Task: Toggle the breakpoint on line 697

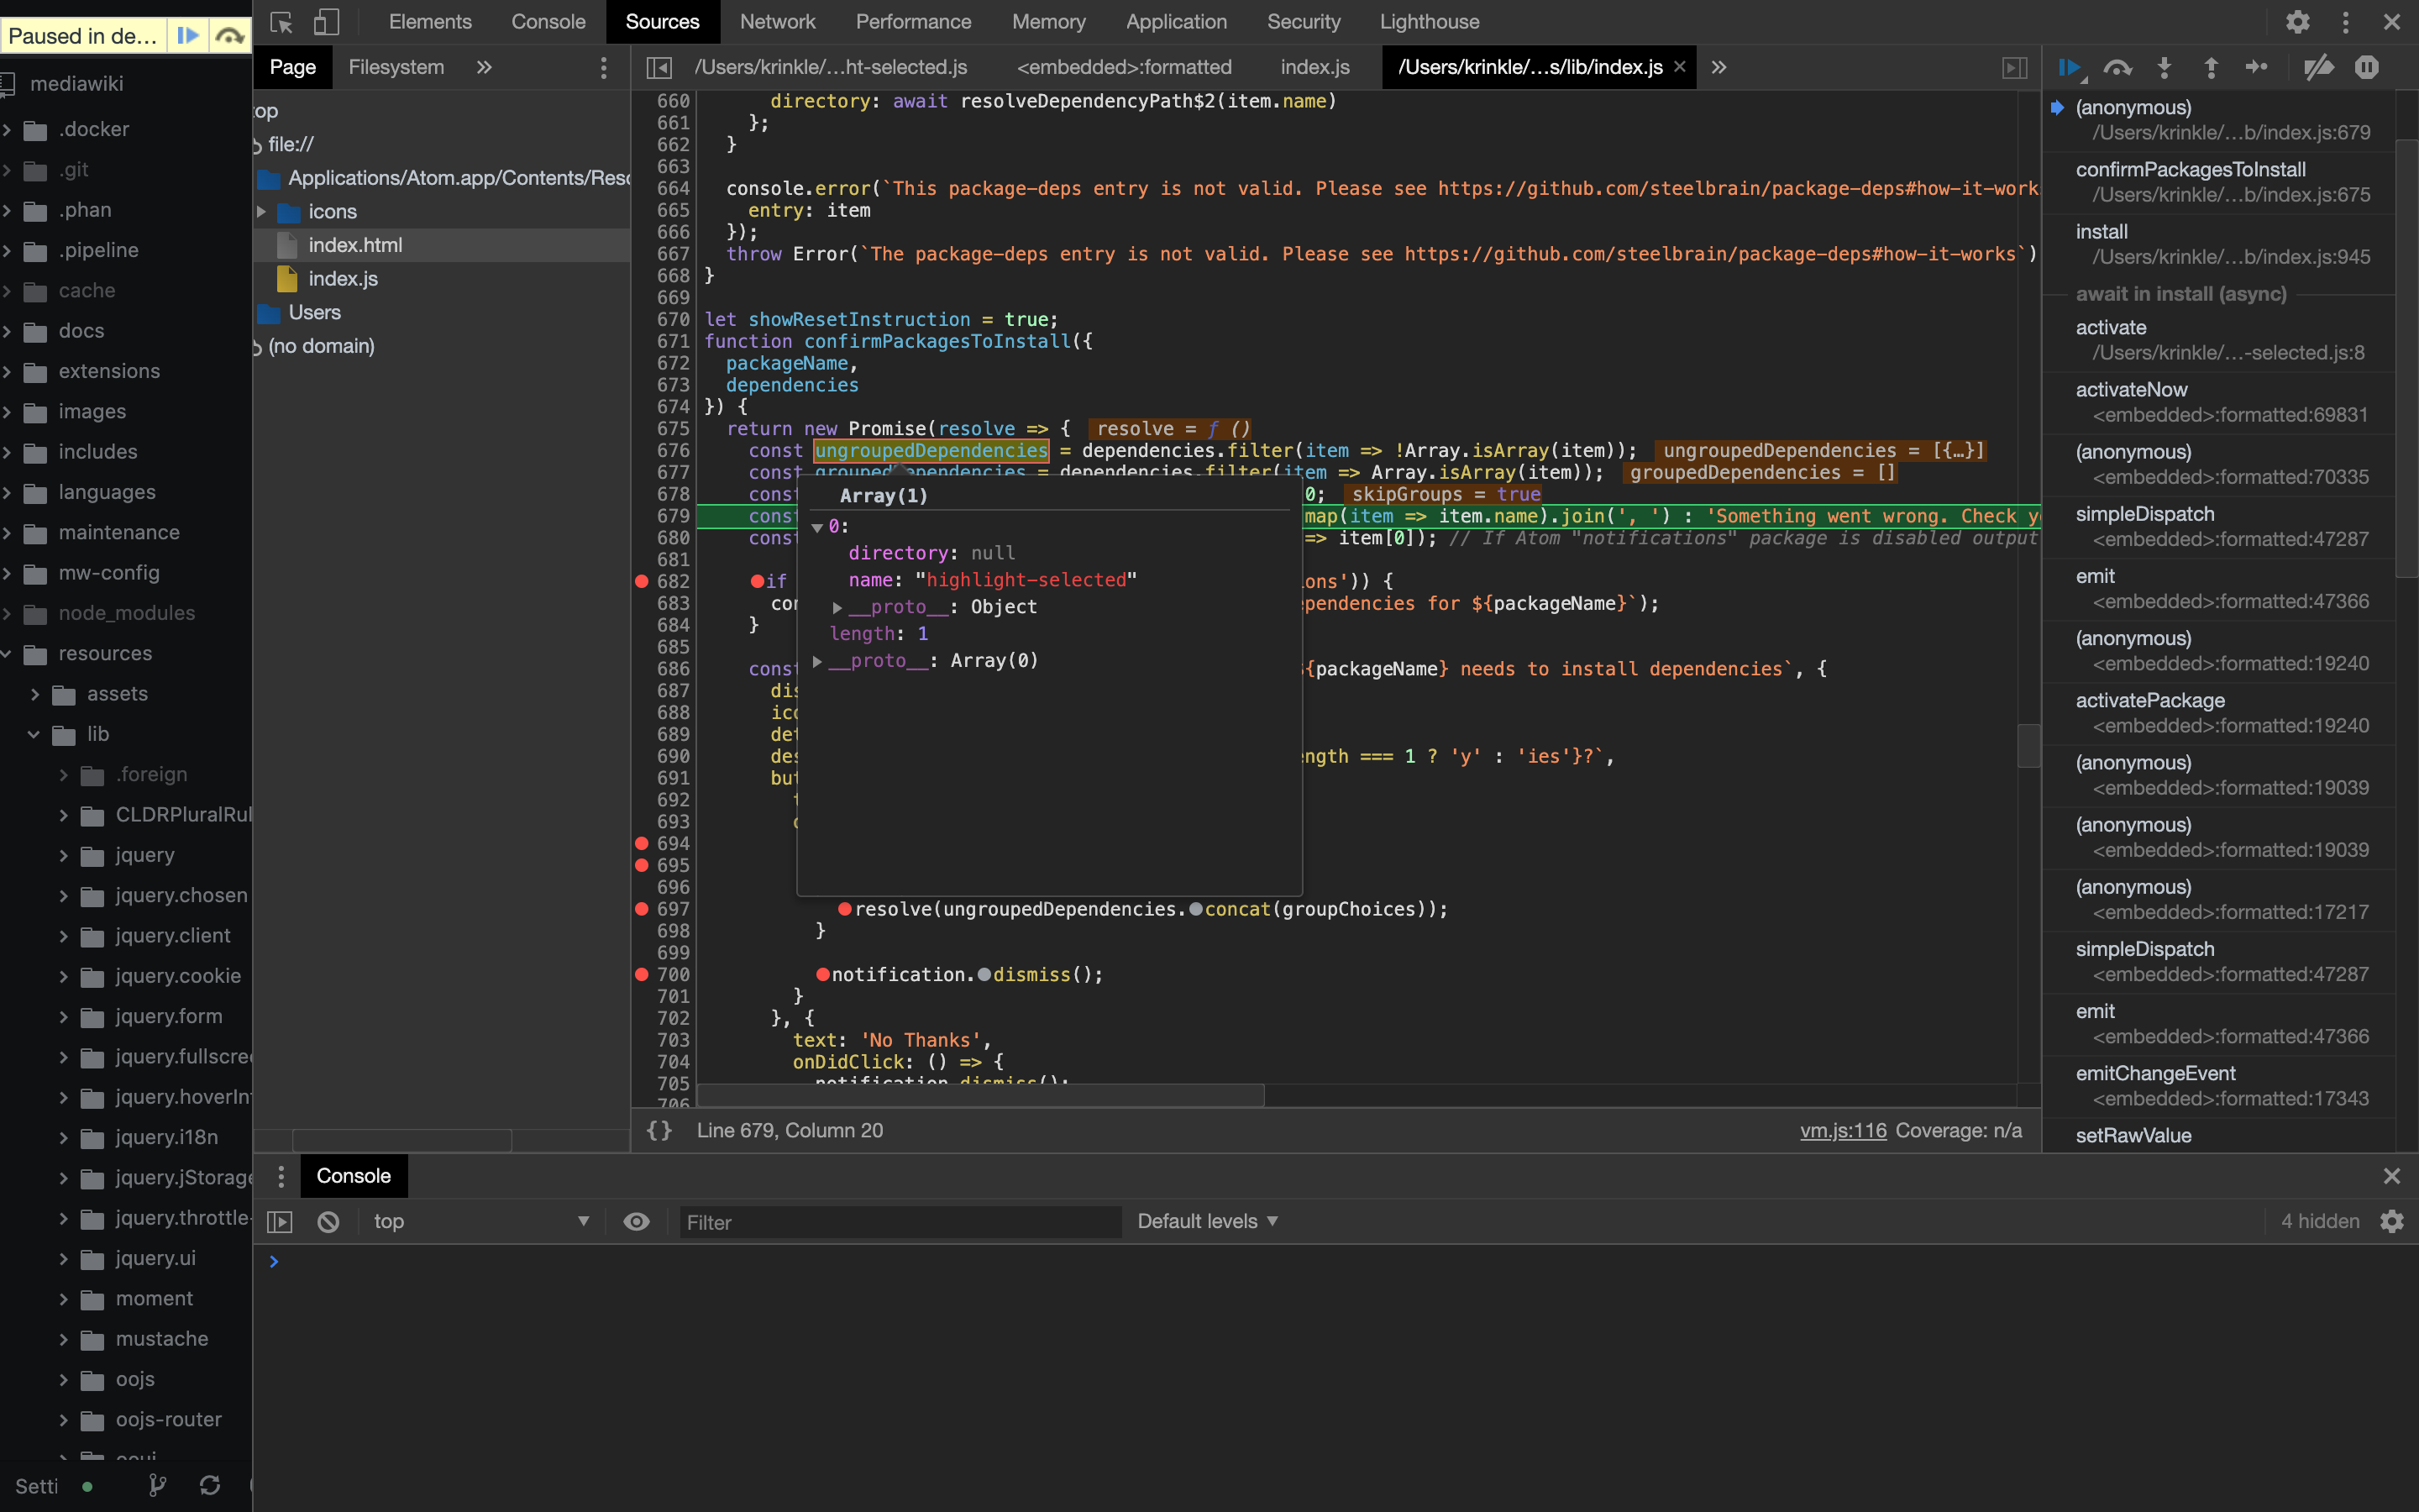Action: [643, 909]
